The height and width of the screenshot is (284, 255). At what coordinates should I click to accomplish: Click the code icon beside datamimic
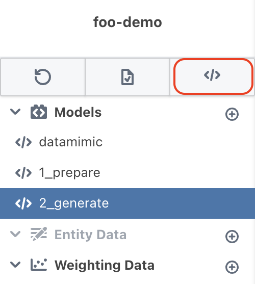pos(23,142)
